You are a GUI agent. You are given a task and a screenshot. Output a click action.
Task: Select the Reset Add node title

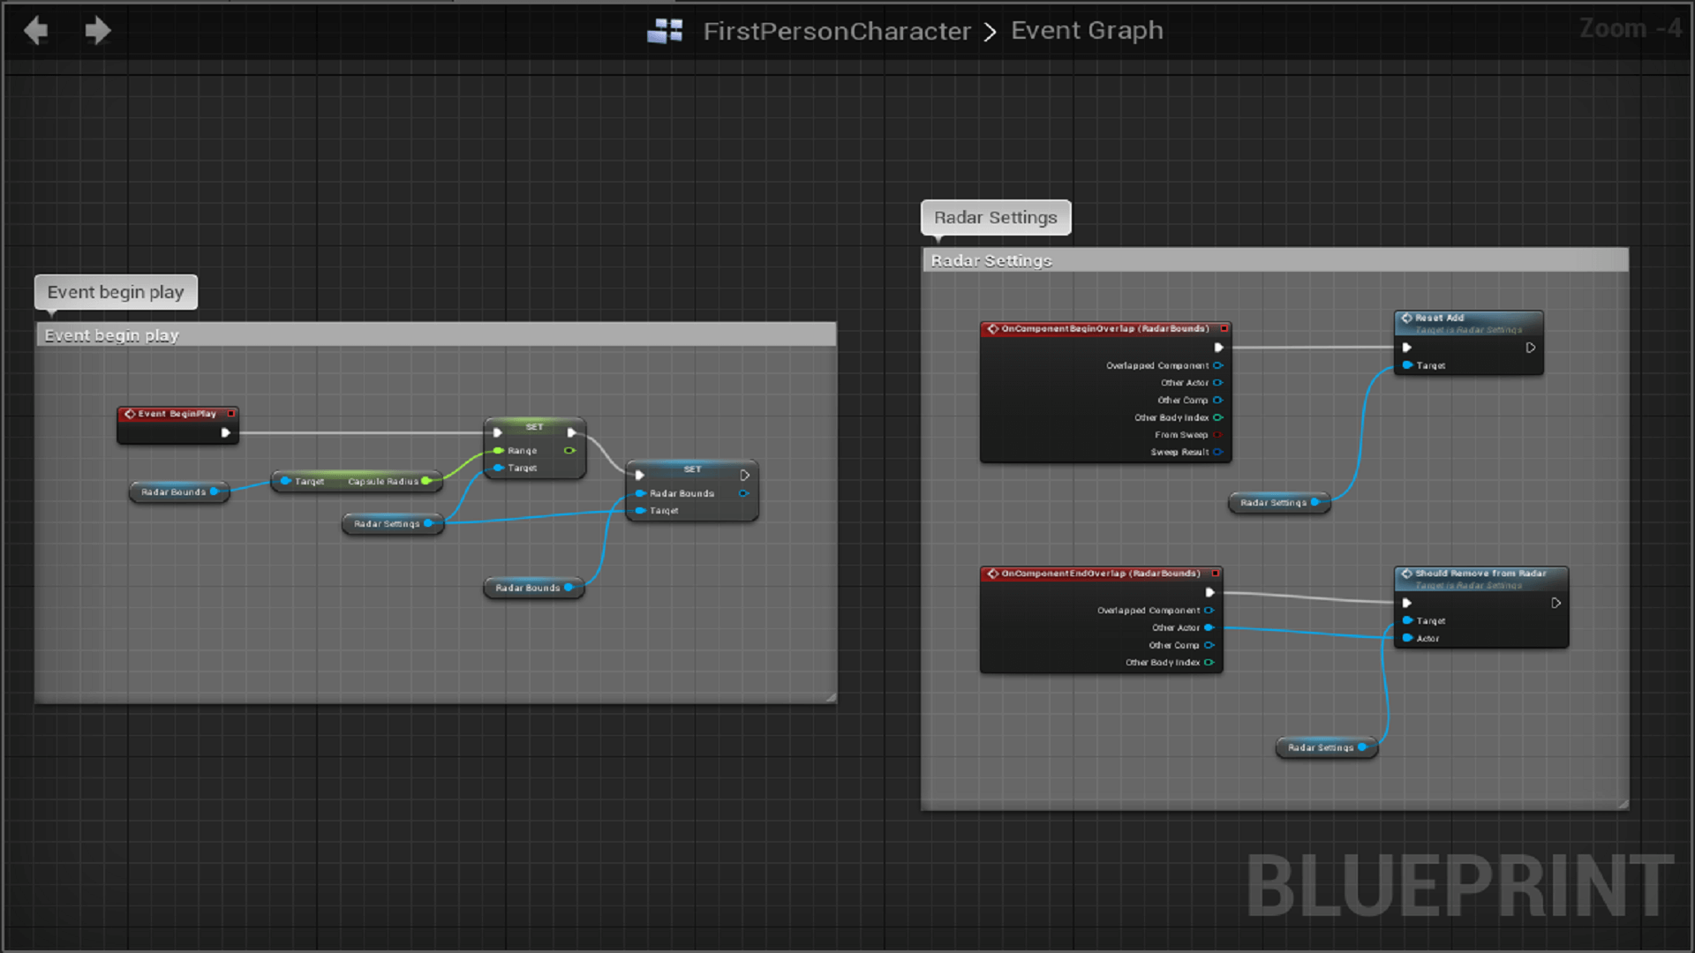tap(1440, 318)
